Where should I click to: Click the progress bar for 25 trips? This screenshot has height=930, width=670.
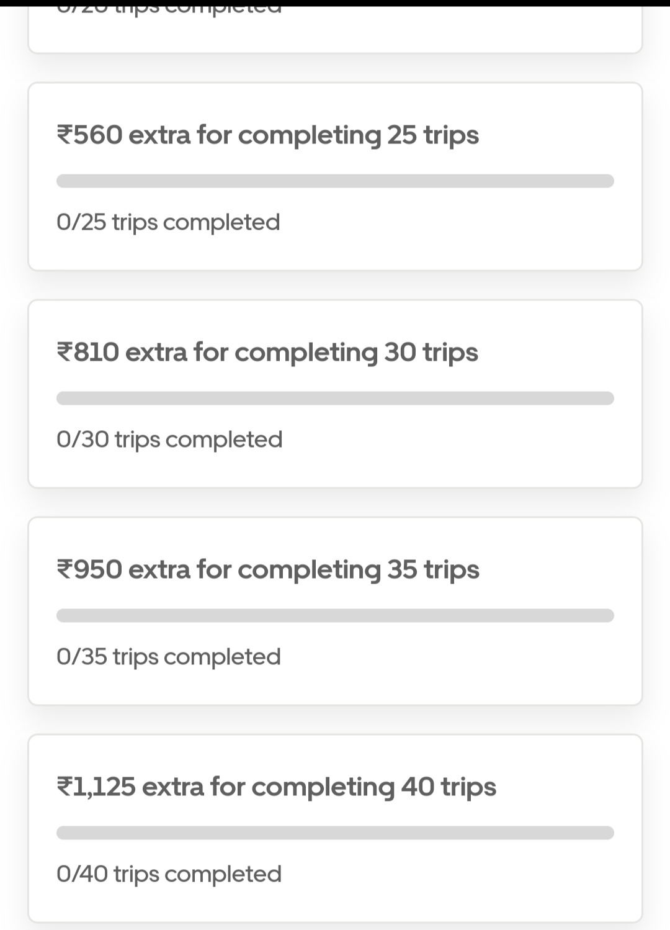pos(335,181)
